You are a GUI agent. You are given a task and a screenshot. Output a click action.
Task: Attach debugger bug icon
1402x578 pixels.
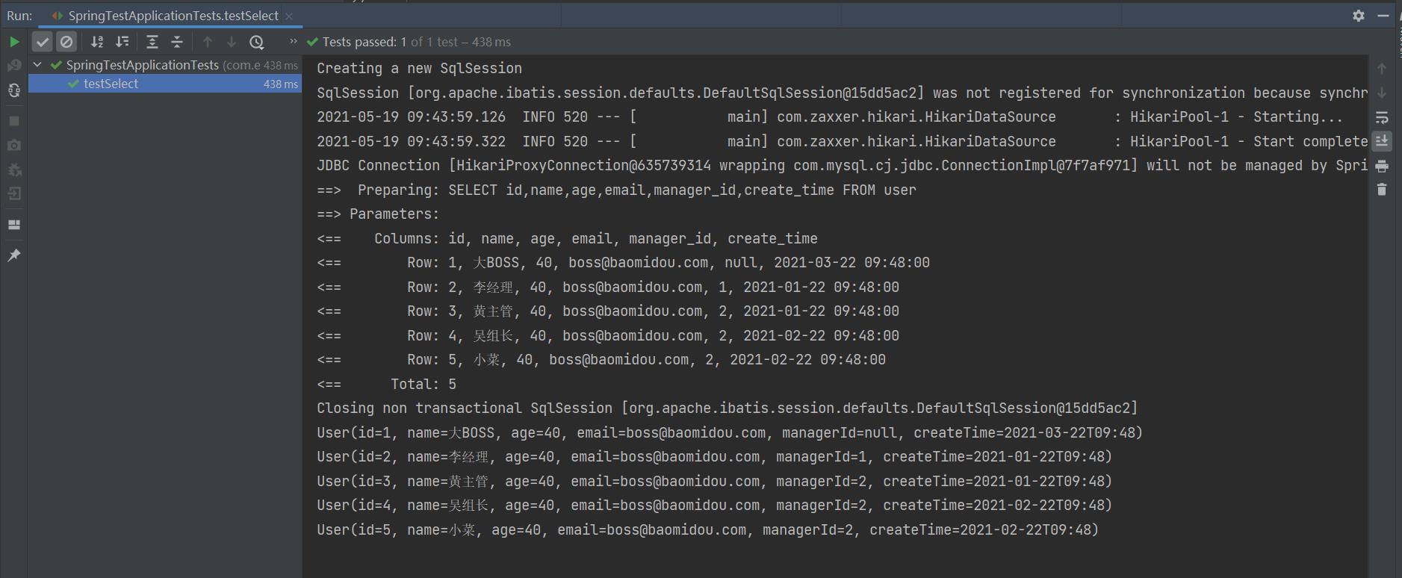pyautogui.click(x=14, y=170)
